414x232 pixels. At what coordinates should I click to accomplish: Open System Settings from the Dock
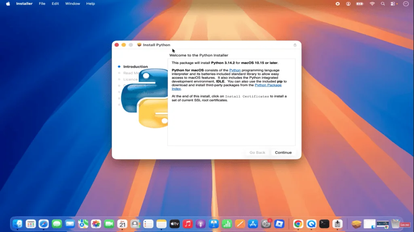(x=266, y=224)
